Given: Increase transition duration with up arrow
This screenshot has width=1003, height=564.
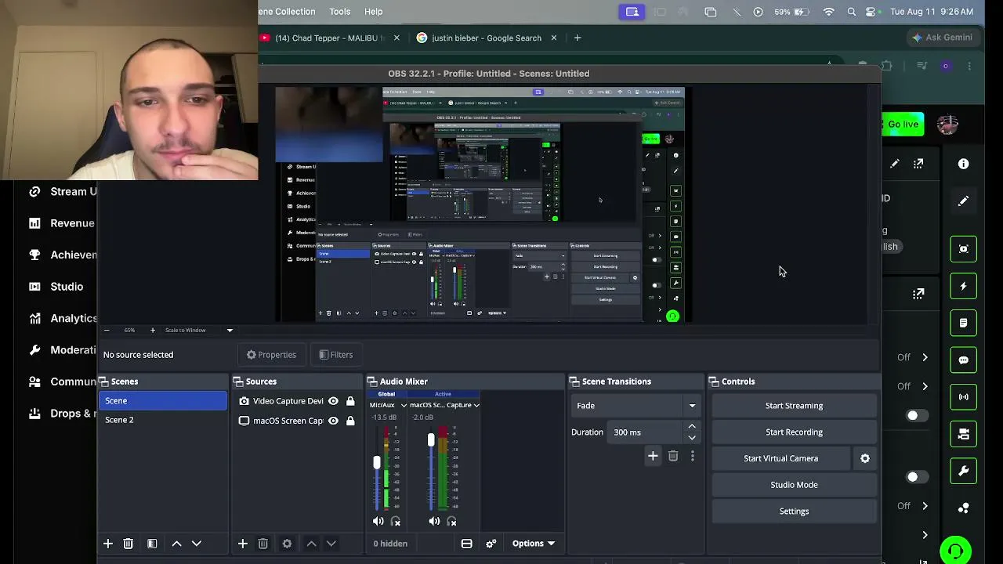Looking at the screenshot, I should point(692,427).
